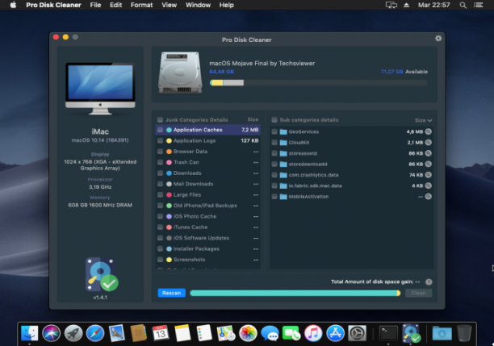494x346 pixels.
Task: Open iTunes music icon in dock
Action: [x=313, y=333]
